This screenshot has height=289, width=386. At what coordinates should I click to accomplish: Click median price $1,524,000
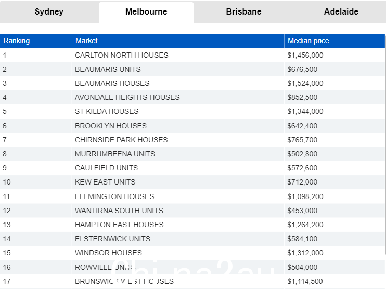pos(305,83)
